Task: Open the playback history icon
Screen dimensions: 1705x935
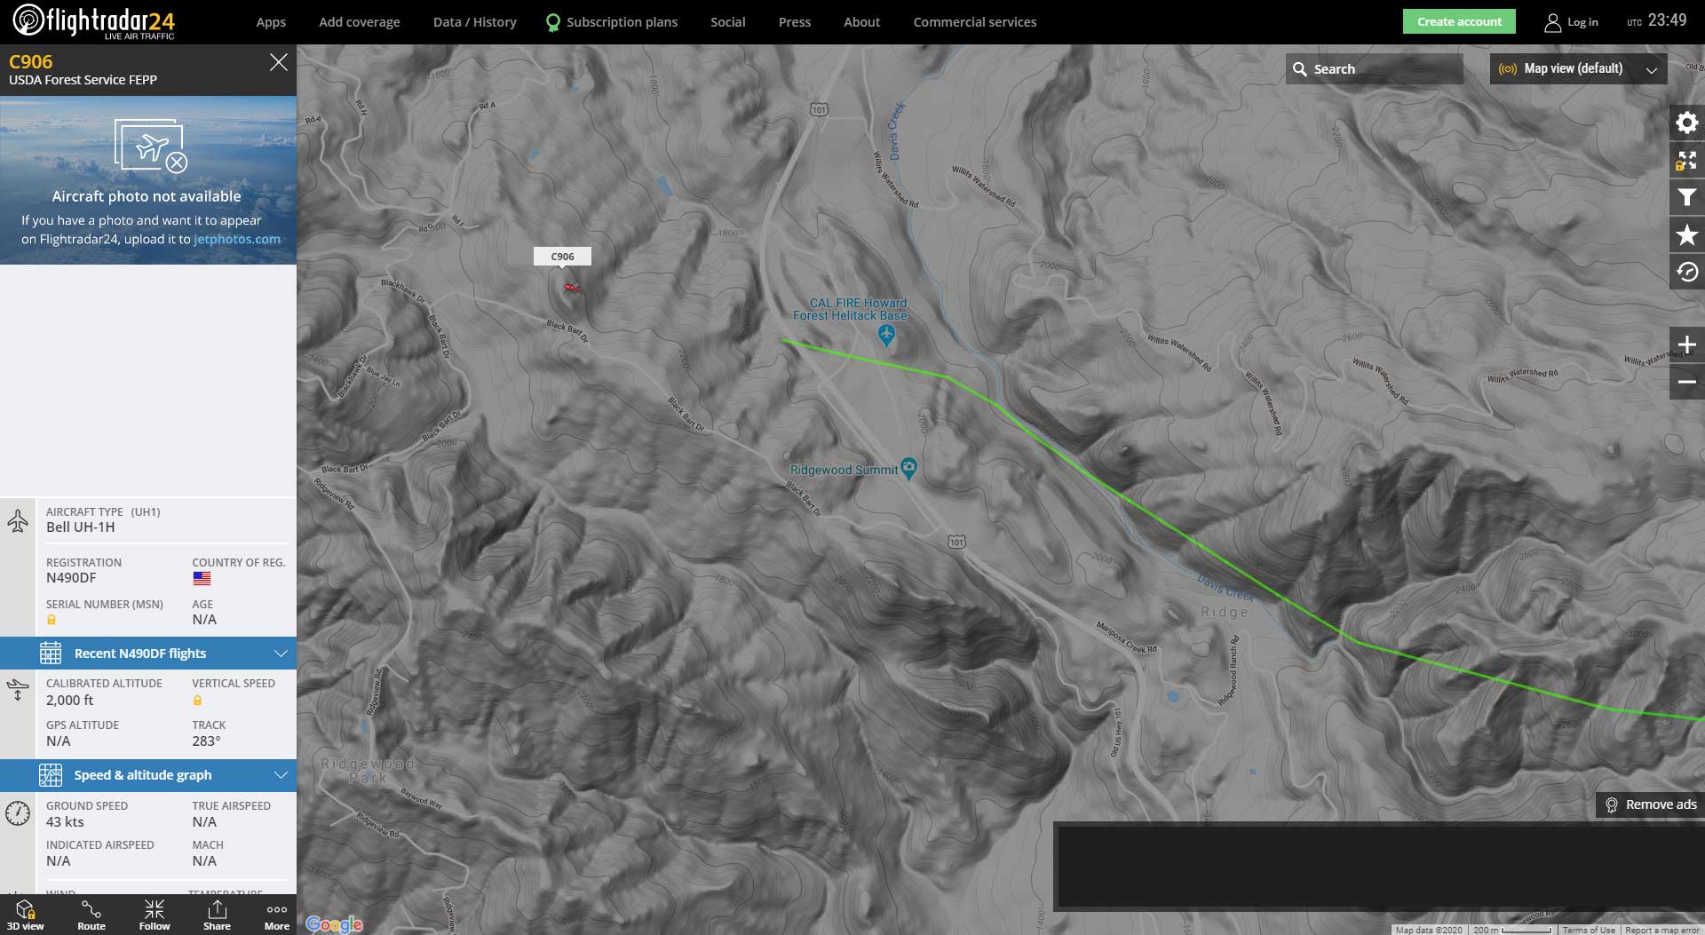Action: pos(1686,273)
